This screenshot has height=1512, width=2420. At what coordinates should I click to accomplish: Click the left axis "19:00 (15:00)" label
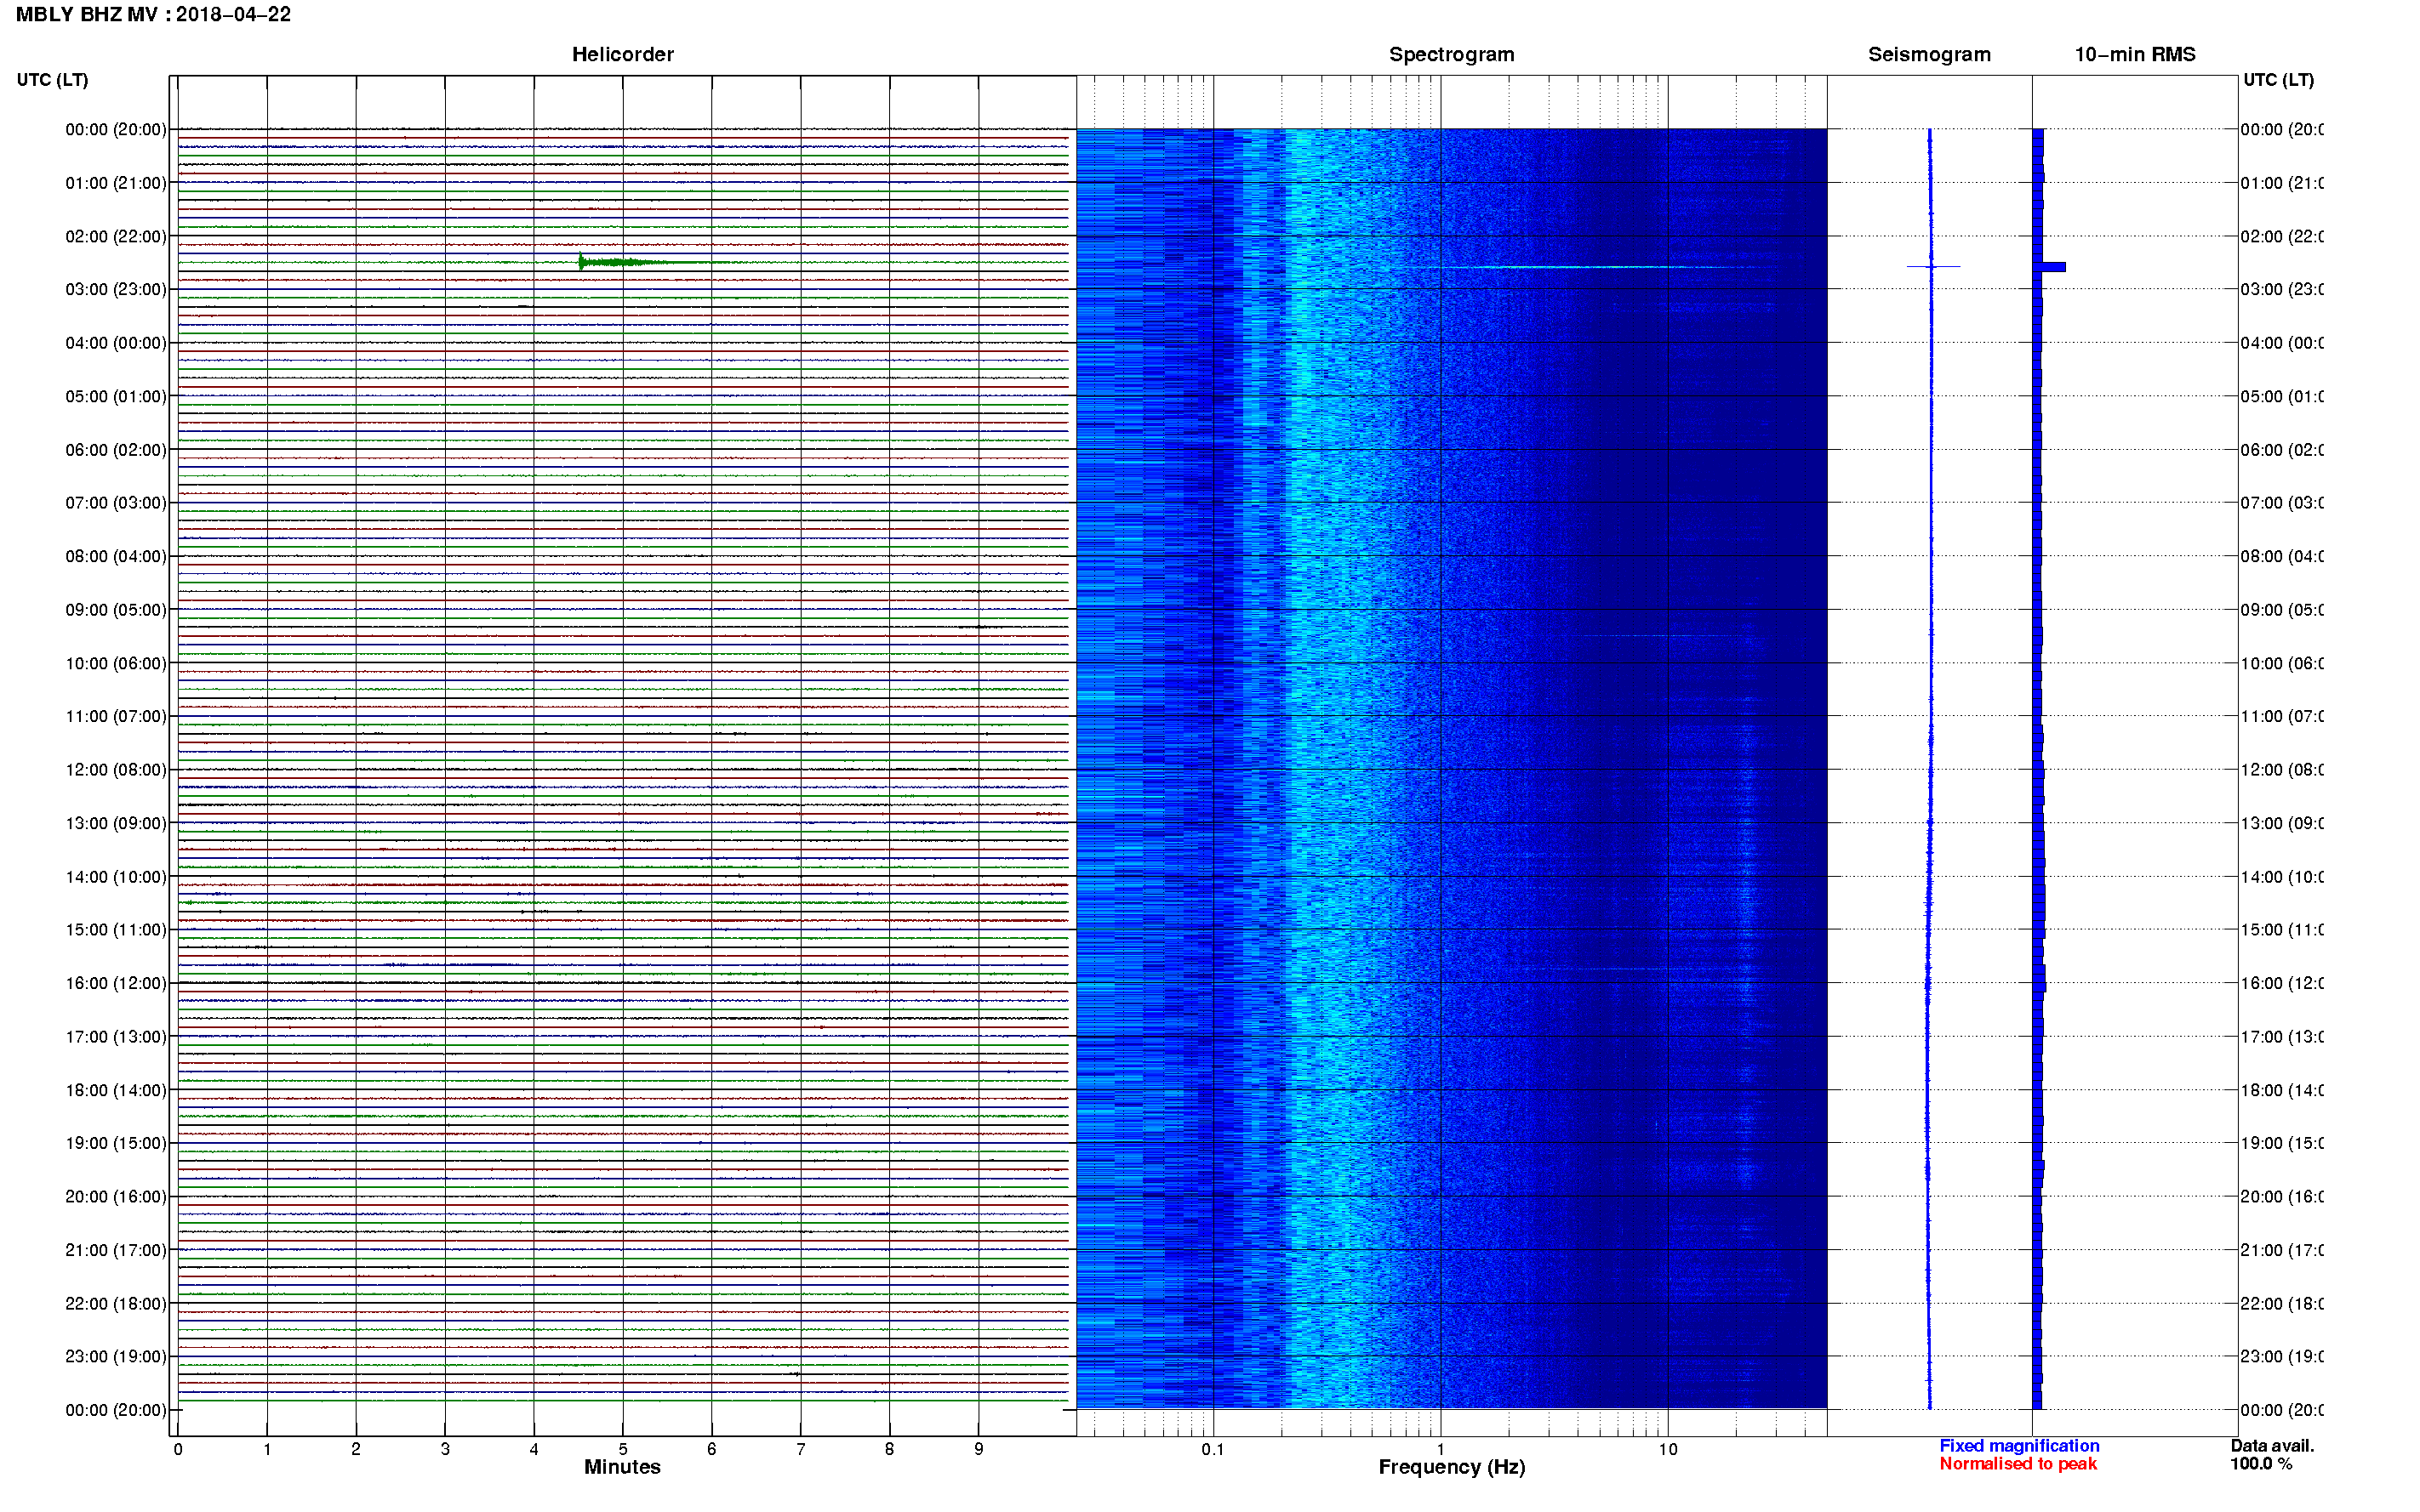tap(116, 1143)
